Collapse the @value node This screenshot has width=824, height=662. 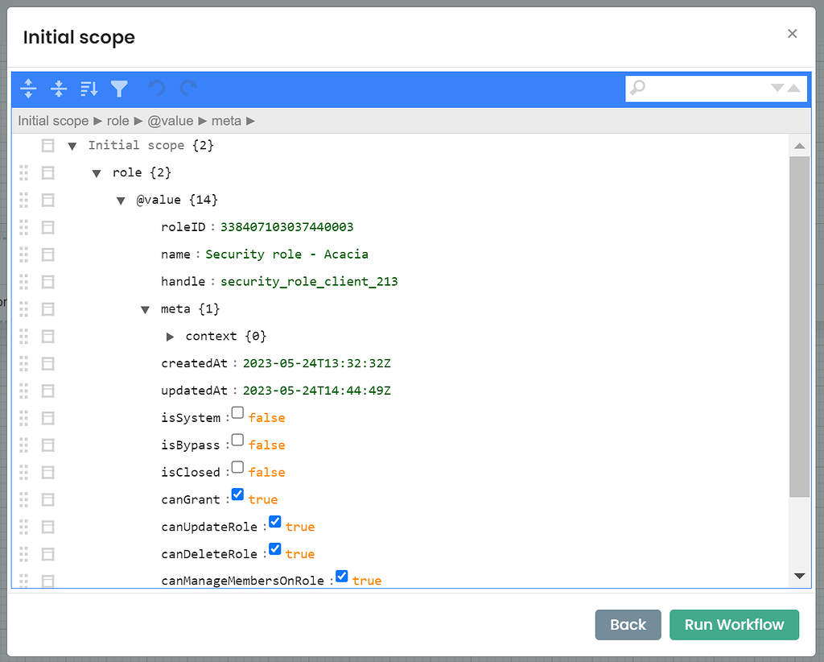pos(120,199)
